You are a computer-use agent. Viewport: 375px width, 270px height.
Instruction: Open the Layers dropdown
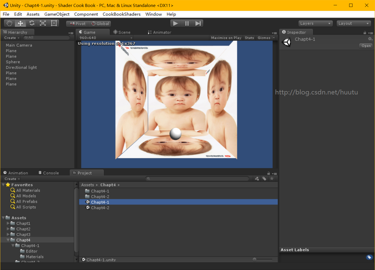click(x=315, y=24)
